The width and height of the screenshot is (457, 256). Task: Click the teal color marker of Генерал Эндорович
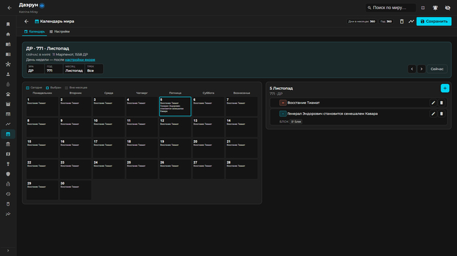283,114
